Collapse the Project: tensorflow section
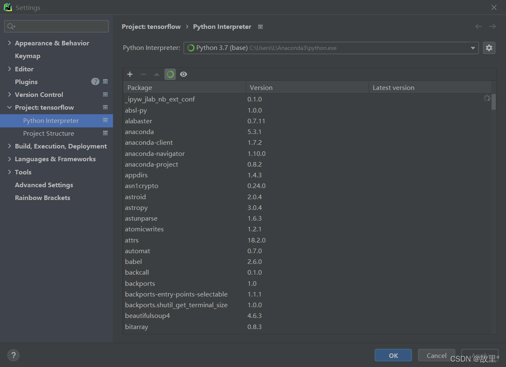Image resolution: width=506 pixels, height=367 pixels. pyautogui.click(x=9, y=107)
